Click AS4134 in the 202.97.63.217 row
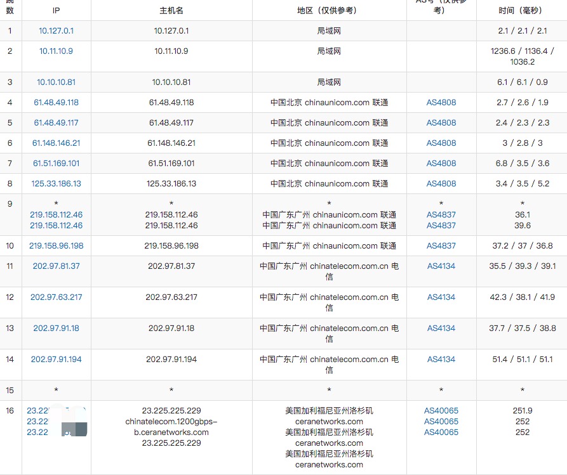567x475 pixels. pyautogui.click(x=441, y=297)
